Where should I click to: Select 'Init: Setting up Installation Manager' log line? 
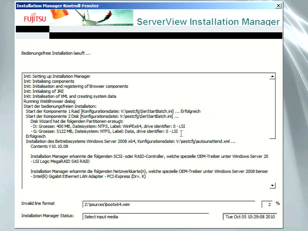click(x=57, y=76)
